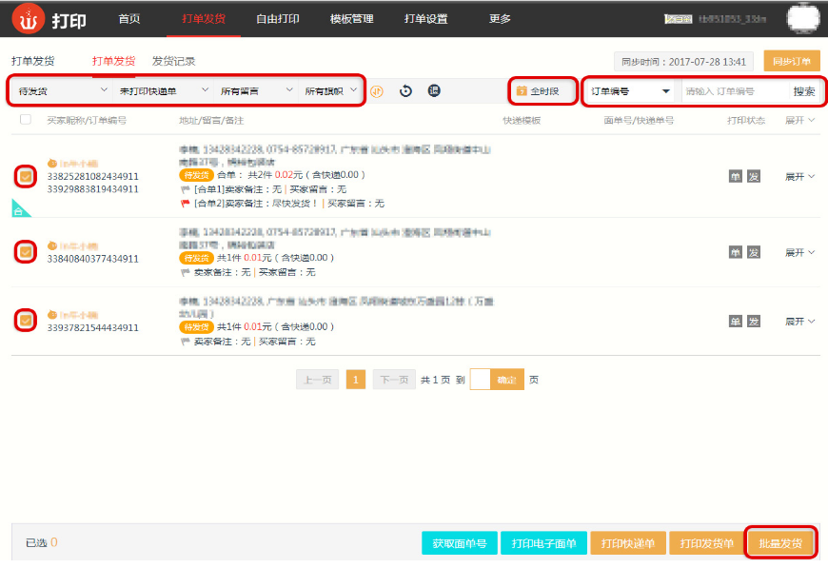The width and height of the screenshot is (828, 568).
Task: Expand all rows via header 展开
Action: tap(799, 121)
